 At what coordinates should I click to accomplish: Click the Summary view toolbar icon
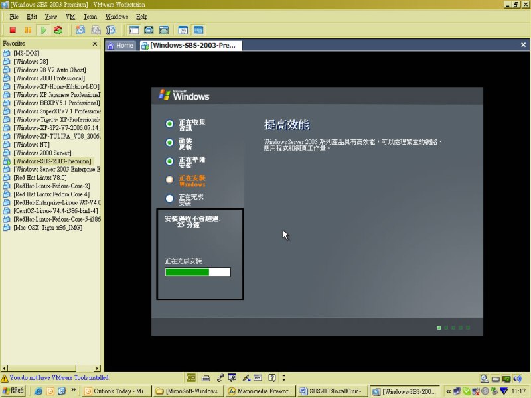coord(183,30)
